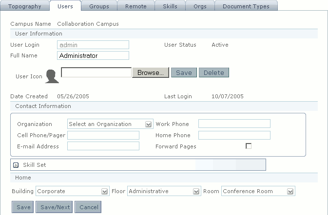Click Browse to choose a user icon file
The width and height of the screenshot is (328, 215).
tap(151, 72)
